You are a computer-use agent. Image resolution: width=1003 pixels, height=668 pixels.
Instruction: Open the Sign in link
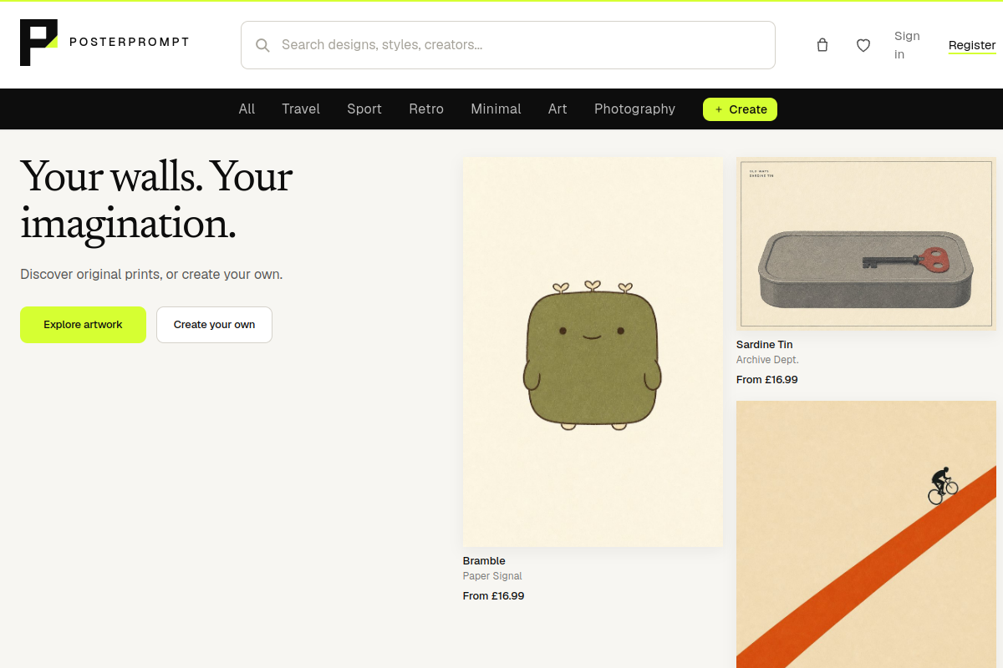point(907,45)
